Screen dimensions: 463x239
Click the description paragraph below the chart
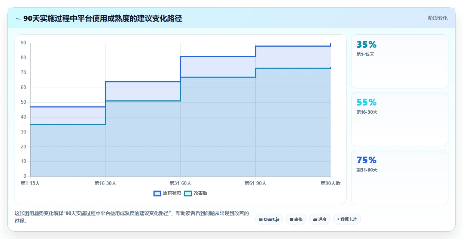[132, 217]
